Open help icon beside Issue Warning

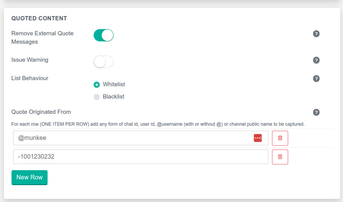coord(316,60)
